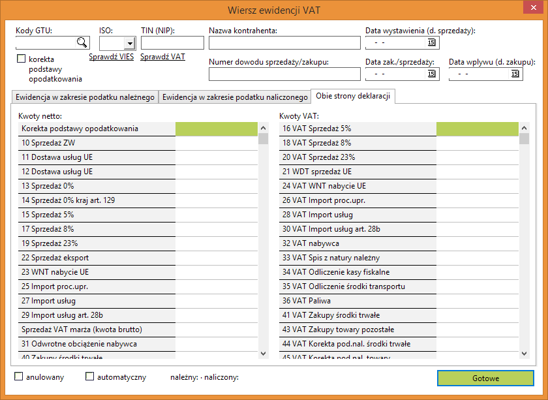The width and height of the screenshot is (548, 400).
Task: Click up arrow of Kwoty VAT scrollbar
Action: tap(524, 128)
